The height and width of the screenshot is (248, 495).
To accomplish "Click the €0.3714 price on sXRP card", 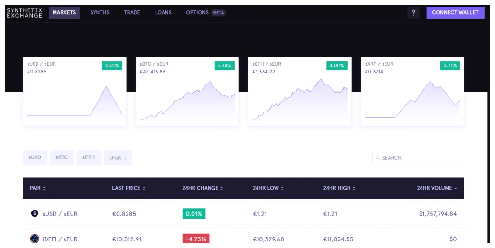I will [374, 72].
